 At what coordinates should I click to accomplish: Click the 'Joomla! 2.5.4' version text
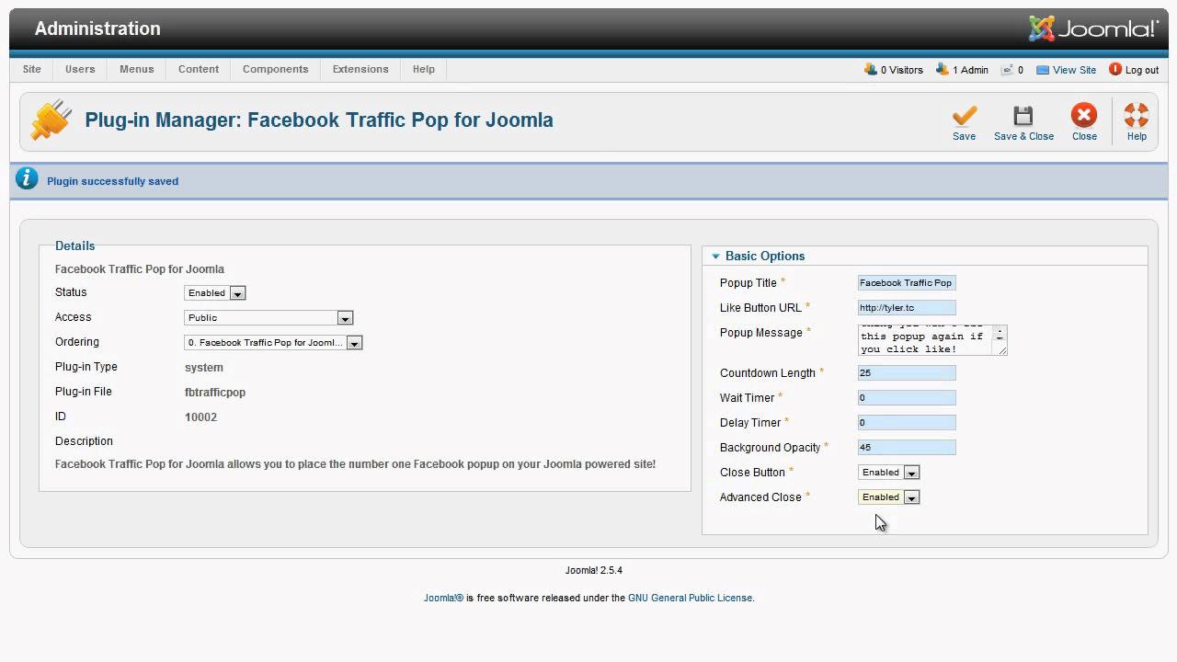click(x=594, y=570)
